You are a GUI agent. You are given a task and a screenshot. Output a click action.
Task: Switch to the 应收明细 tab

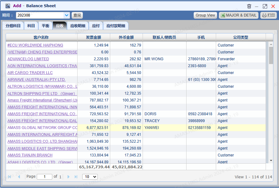(78, 26)
